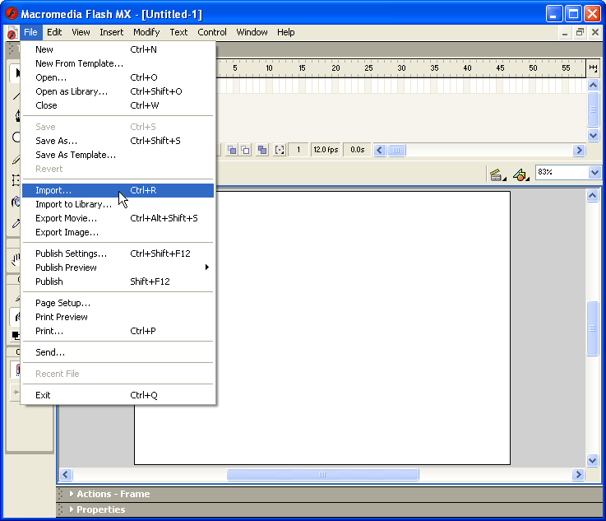Click timeline vertical scroll up arrow

click(593, 85)
